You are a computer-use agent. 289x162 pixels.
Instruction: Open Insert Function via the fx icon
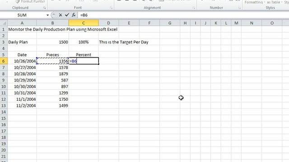(x=74, y=15)
